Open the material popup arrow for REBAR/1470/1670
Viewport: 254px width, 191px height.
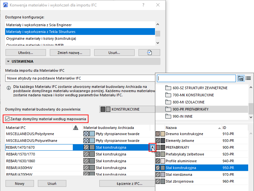(152, 147)
